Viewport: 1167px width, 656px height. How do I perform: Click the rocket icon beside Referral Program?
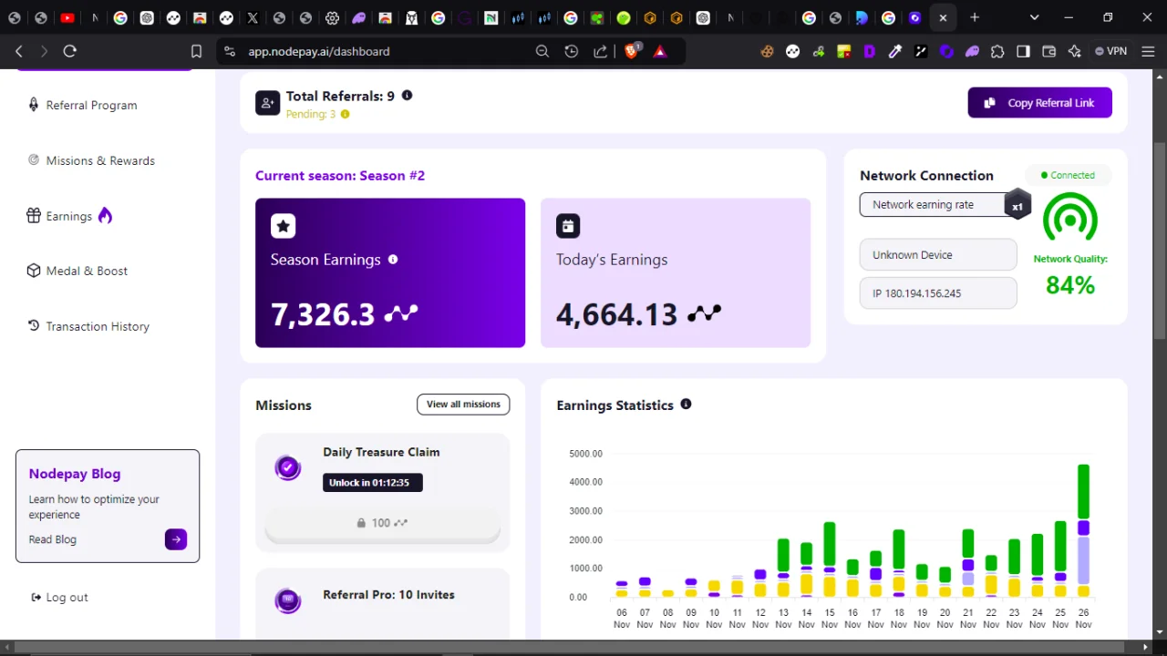coord(34,105)
